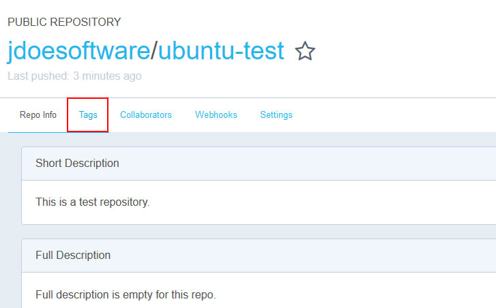The image size is (496, 308).
Task: Open the jdoesoftware user profile link
Action: click(78, 50)
